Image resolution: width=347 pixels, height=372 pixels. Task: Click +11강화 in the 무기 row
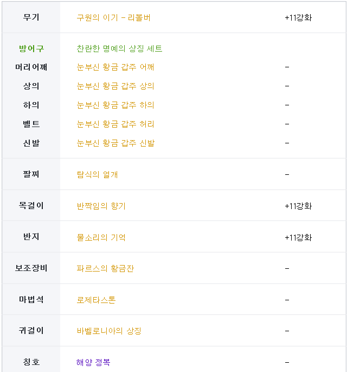(298, 17)
